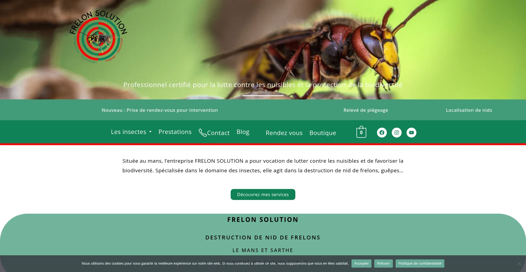Open the shopping cart bag icon
Screen dimensions: 526x272
(361, 132)
